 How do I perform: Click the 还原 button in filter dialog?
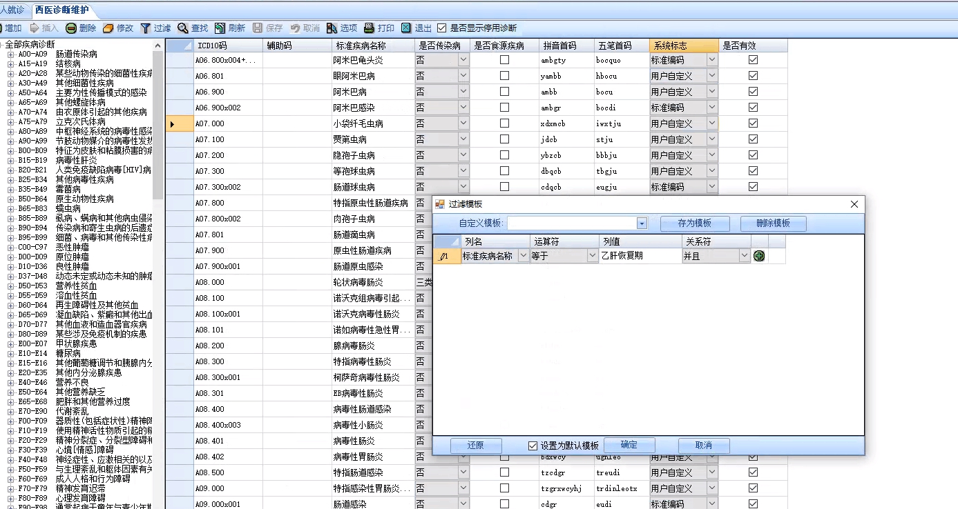tap(475, 446)
